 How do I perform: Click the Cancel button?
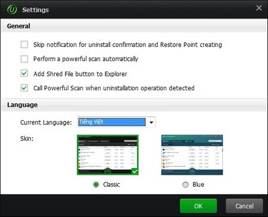click(x=244, y=206)
